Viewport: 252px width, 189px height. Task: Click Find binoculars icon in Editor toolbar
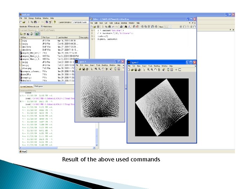pyautogui.click(x=126, y=27)
